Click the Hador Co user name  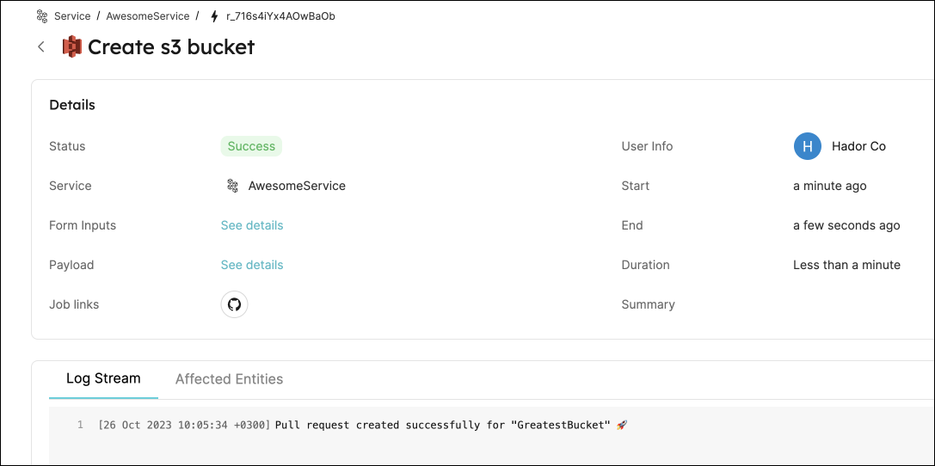click(x=858, y=146)
